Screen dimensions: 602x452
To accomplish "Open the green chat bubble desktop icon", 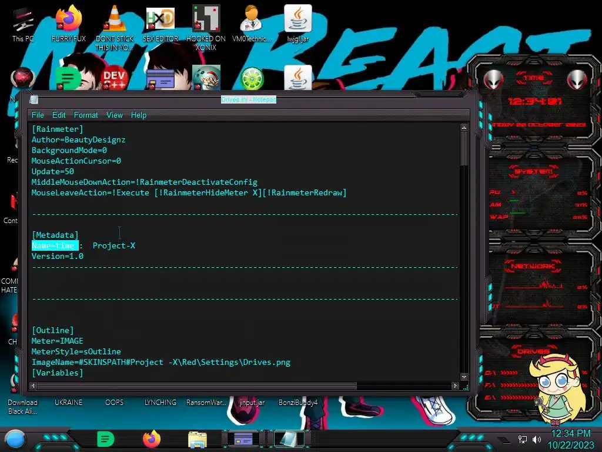I will (x=68, y=78).
